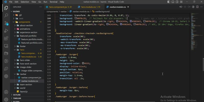
Task: Click #0f0c29 color swatch on line 104
Action: (x=76, y=18)
